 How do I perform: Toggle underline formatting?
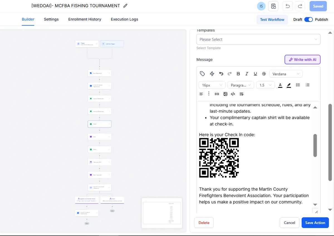[x=255, y=74]
